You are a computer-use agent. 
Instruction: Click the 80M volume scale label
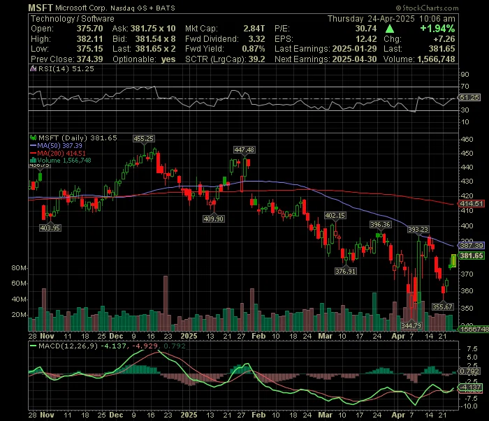click(x=19, y=268)
